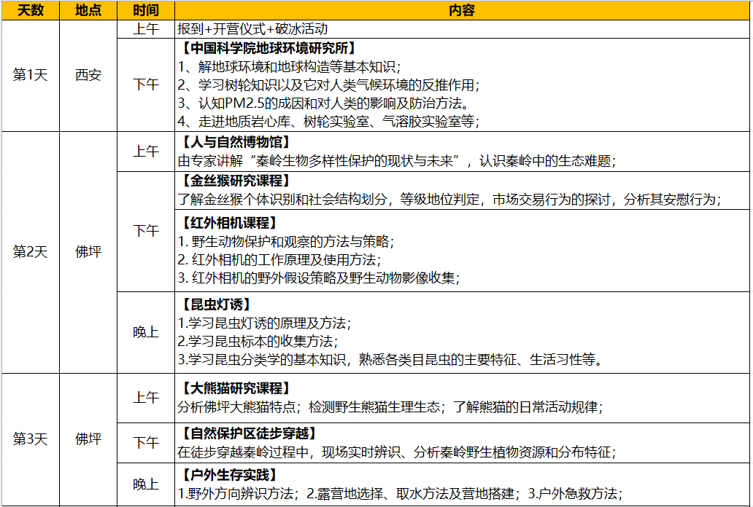The image size is (753, 507).
Task: Select the 大熊猫研究课程 heading
Action: (235, 388)
